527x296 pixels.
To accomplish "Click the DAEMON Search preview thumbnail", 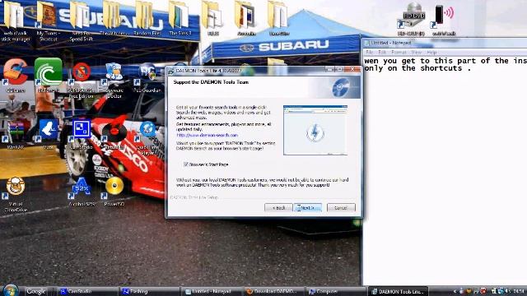I will [315, 130].
